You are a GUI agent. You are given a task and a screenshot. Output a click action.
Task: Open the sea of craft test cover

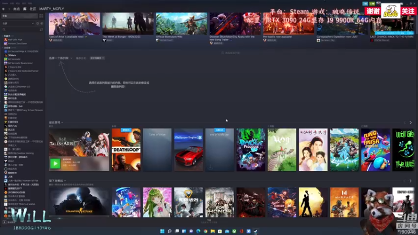(x=219, y=150)
